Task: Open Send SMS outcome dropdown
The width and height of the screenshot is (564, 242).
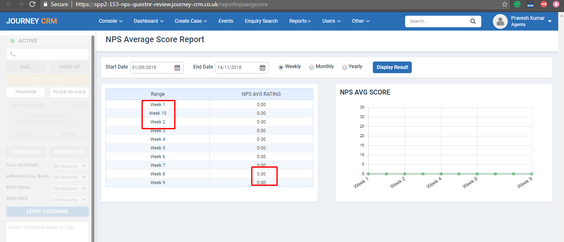Action: [70, 200]
